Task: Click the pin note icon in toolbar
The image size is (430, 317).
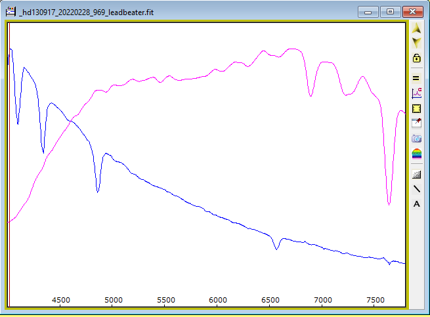Action: pyautogui.click(x=416, y=123)
